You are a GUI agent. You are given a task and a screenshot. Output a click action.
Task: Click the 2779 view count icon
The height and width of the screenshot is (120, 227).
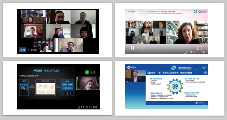(x=29, y=50)
